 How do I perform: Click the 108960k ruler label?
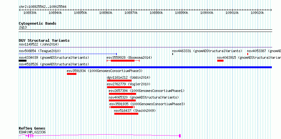[106, 13]
